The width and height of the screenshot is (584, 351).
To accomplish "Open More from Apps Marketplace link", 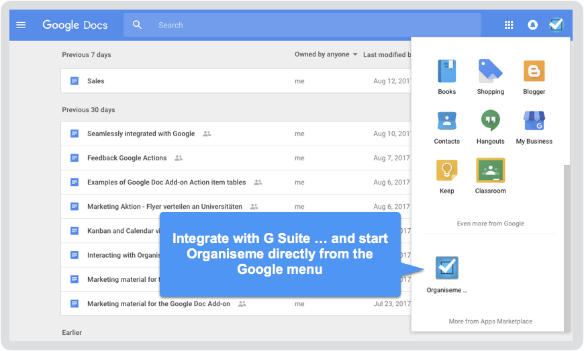I will [490, 321].
